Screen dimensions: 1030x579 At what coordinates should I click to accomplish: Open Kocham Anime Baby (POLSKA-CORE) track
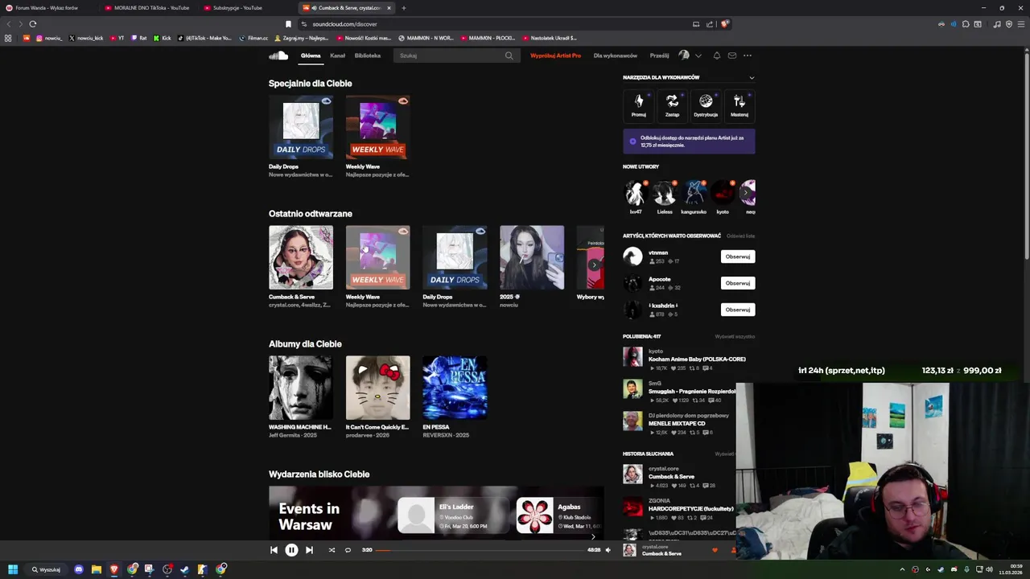(x=697, y=359)
